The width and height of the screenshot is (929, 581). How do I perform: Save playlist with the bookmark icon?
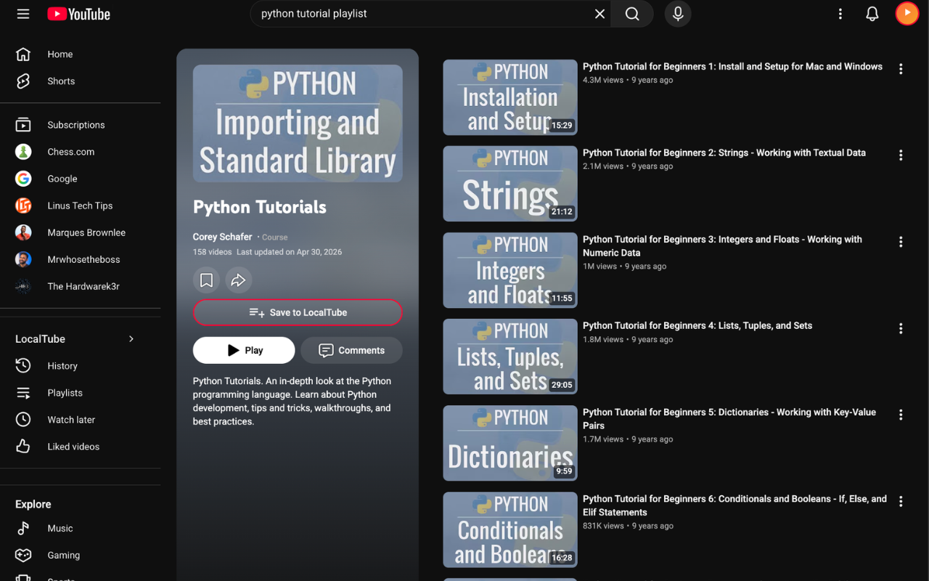pos(206,280)
